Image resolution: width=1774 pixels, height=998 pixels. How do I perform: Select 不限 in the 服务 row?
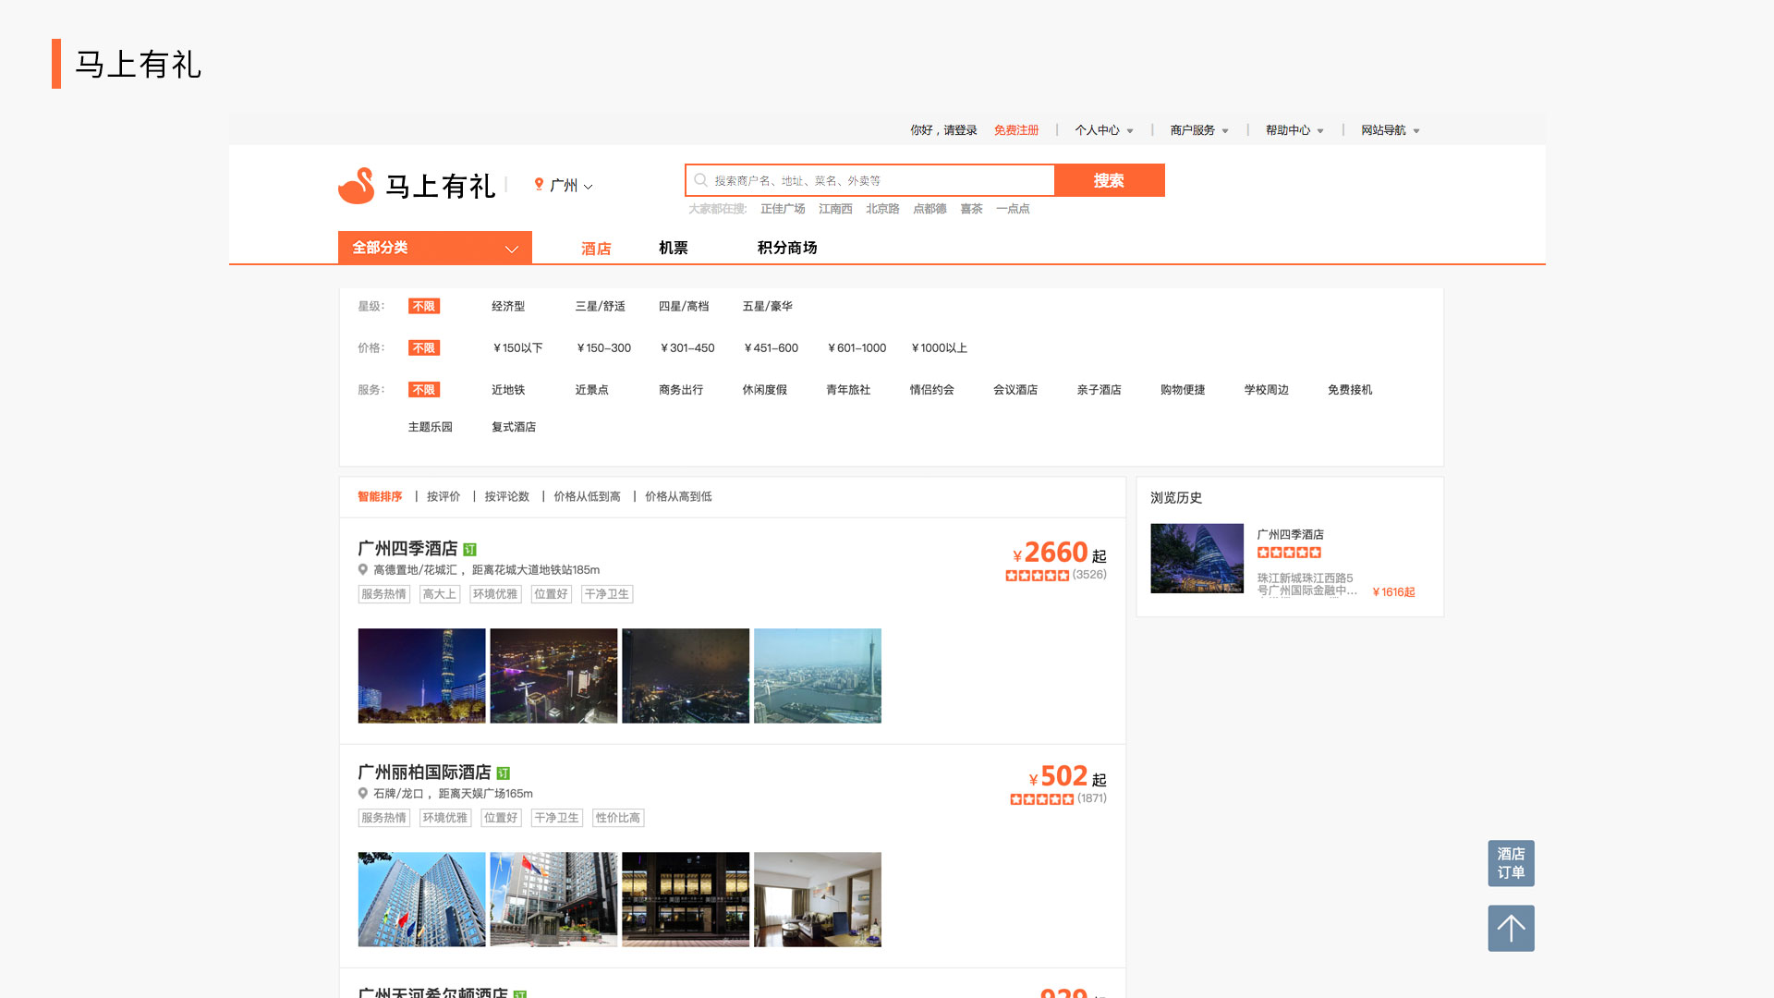(x=424, y=390)
